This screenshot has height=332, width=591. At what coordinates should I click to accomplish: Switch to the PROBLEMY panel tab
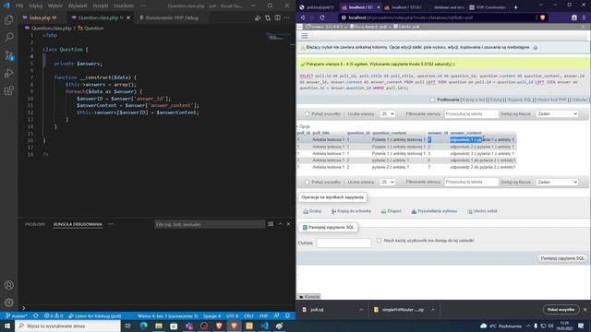pos(35,224)
